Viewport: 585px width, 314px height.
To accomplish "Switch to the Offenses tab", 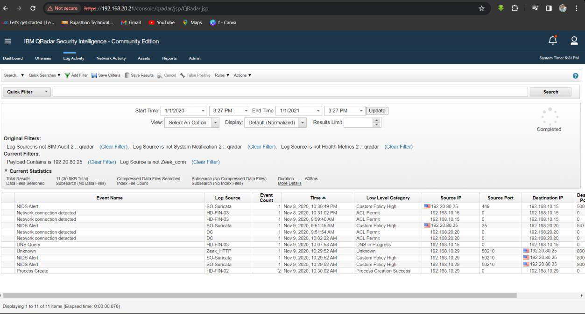I will pos(43,58).
